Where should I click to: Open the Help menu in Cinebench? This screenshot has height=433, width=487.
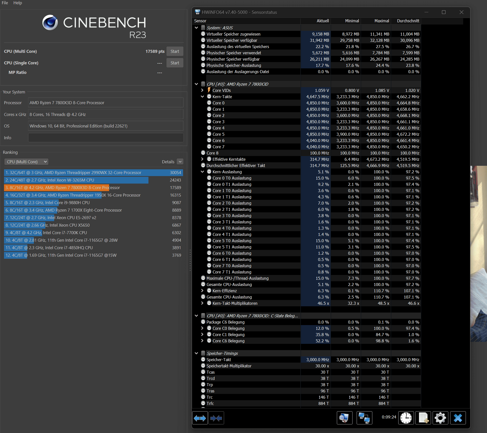18,3
